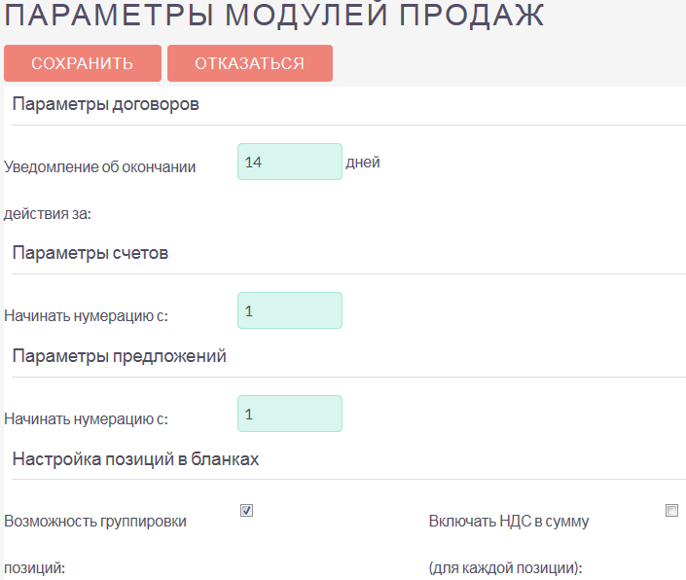Click the ОТКАЗАТЬСЯ button
The width and height of the screenshot is (686, 580).
tap(250, 63)
